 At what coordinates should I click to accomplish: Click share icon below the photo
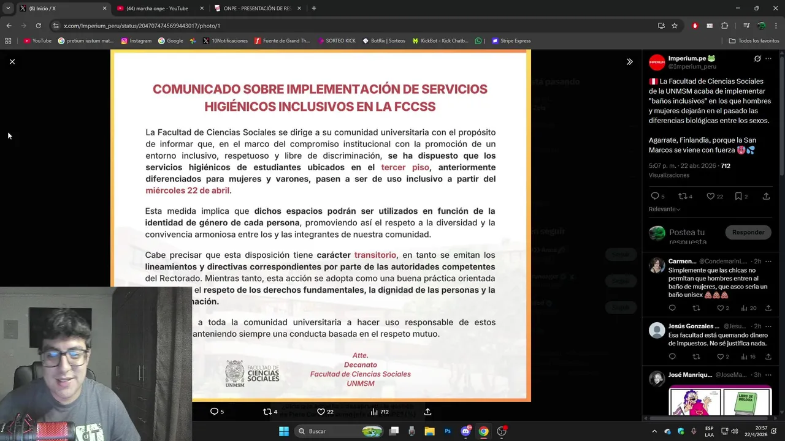click(427, 412)
